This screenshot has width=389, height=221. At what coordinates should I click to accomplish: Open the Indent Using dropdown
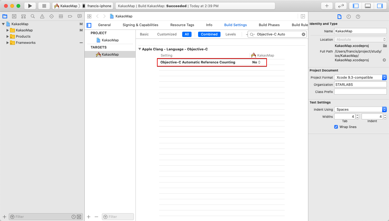pyautogui.click(x=360, y=109)
